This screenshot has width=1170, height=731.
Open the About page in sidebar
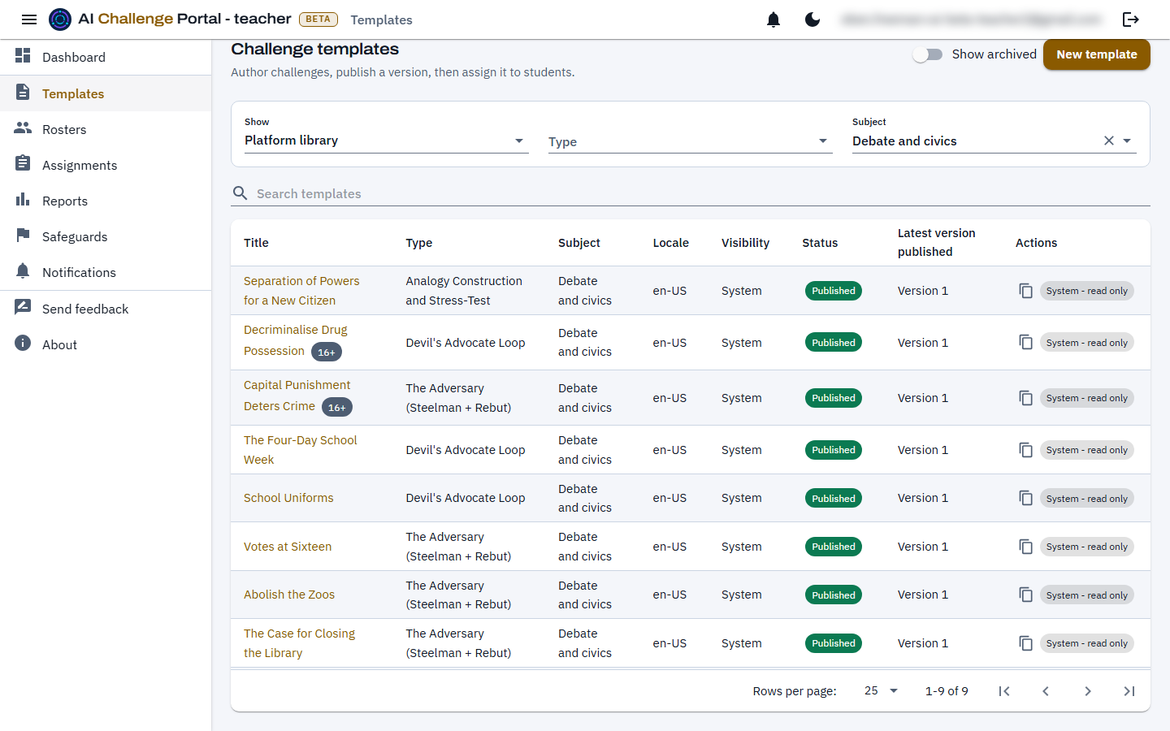coord(106,344)
